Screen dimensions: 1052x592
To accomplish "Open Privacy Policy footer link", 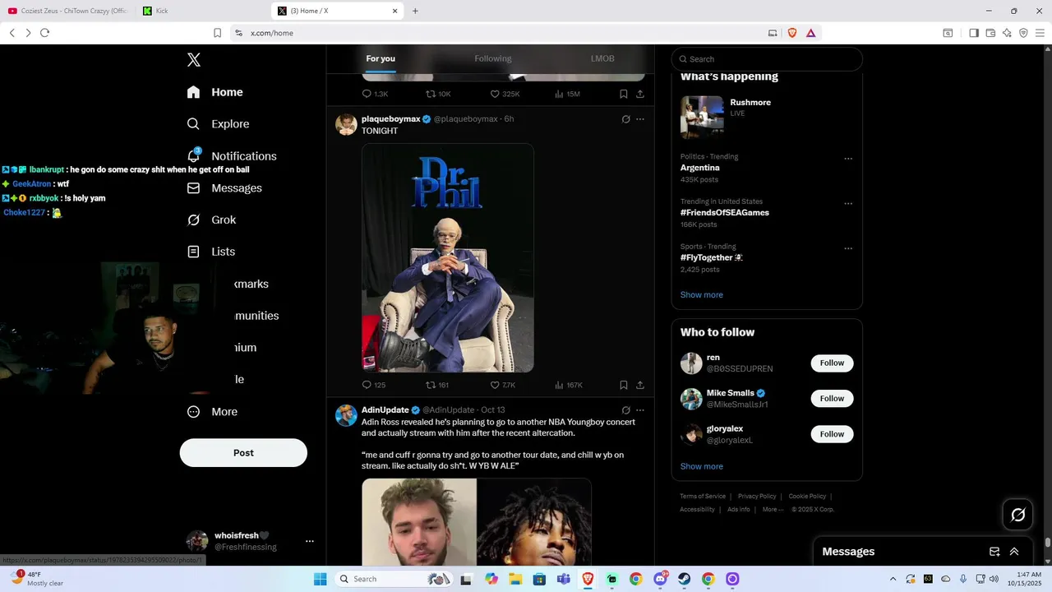I will point(757,497).
